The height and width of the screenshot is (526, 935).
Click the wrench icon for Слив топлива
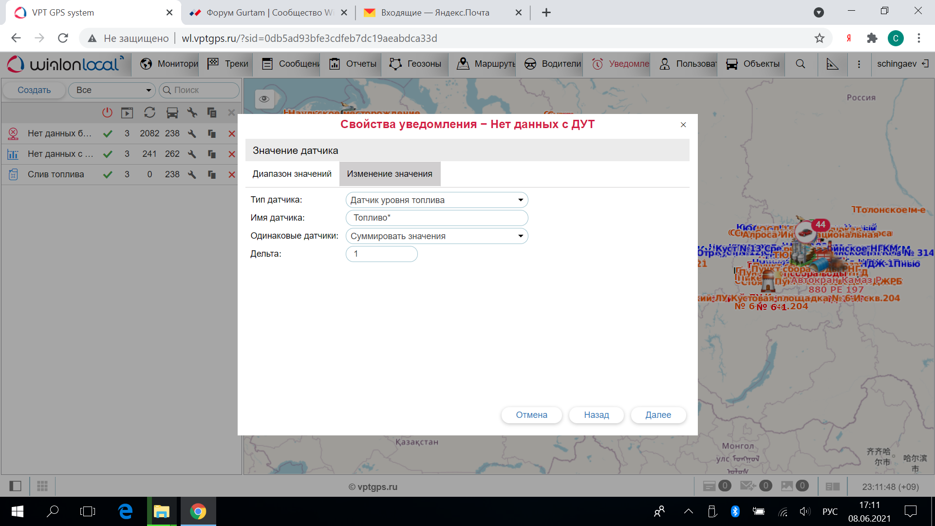tap(192, 174)
